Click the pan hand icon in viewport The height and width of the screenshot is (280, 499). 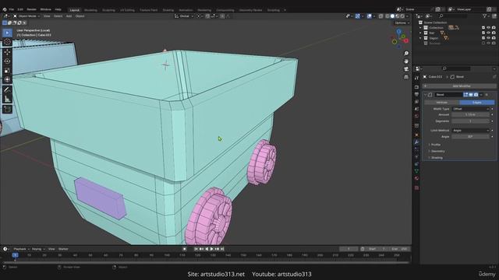pos(406,61)
